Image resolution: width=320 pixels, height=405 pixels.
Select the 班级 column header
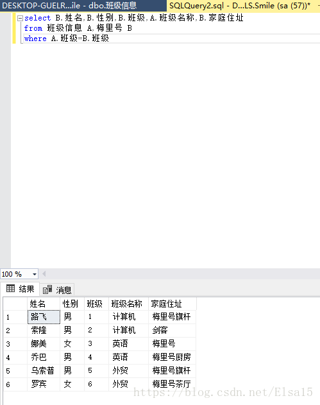coord(97,304)
